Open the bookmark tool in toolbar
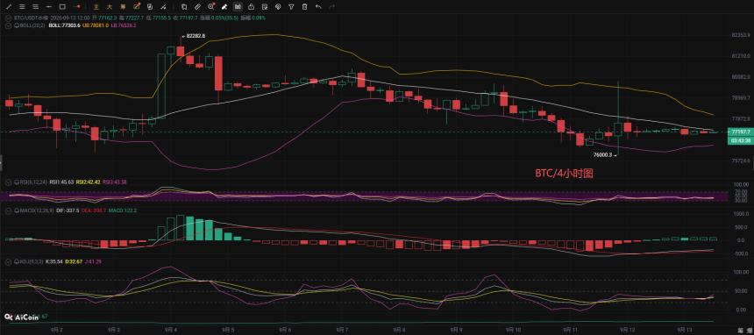 coord(184,7)
